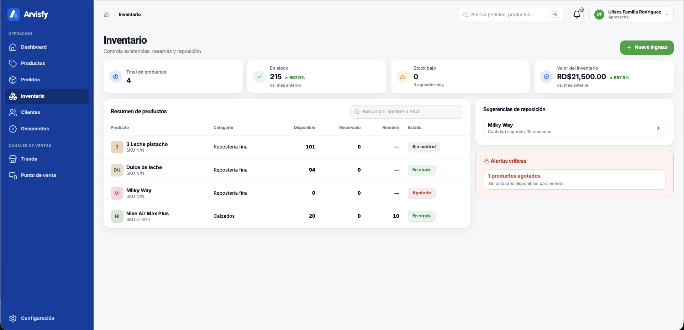Click the SKU C-4011 text

[138, 220]
